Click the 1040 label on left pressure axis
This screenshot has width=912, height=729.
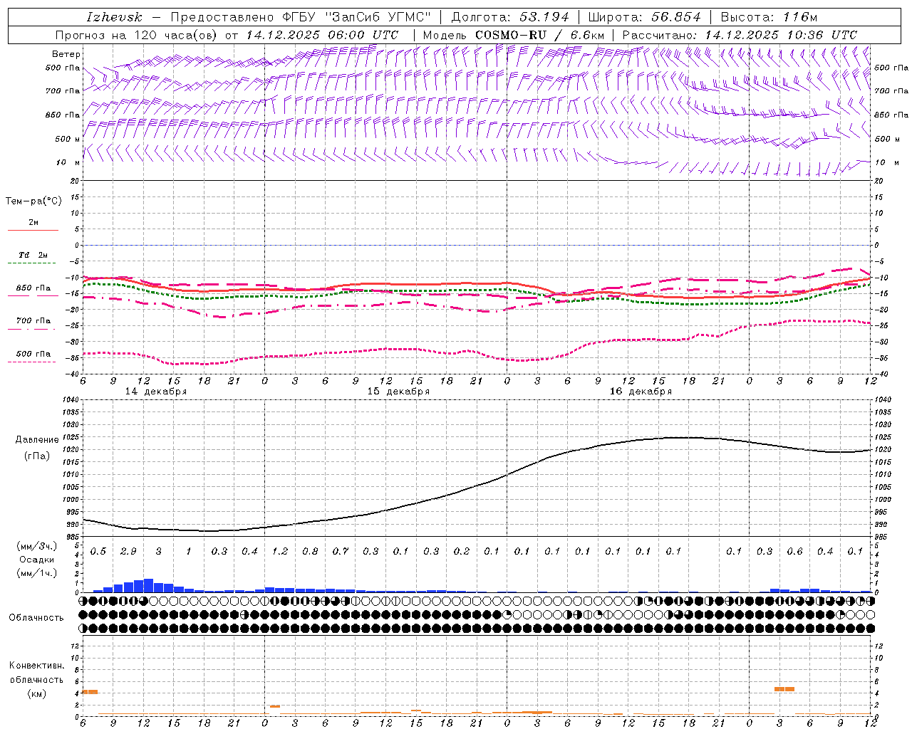[x=70, y=399]
